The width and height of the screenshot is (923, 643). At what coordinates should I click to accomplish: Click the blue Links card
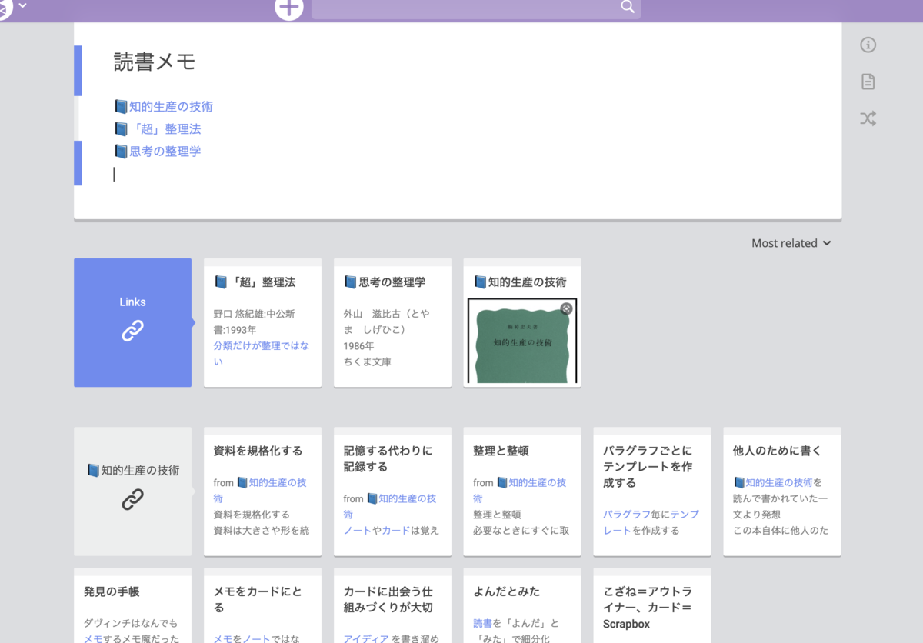click(132, 322)
